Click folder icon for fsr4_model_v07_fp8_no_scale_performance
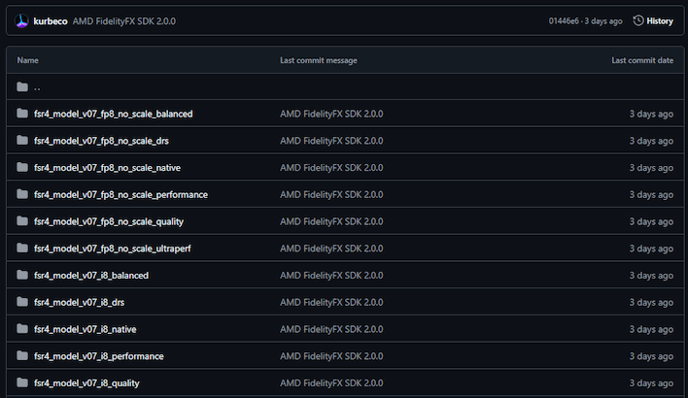The height and width of the screenshot is (398, 688). click(22, 194)
